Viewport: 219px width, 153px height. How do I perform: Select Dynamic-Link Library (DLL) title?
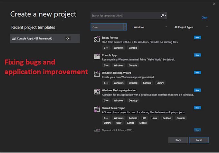click(x=117, y=130)
